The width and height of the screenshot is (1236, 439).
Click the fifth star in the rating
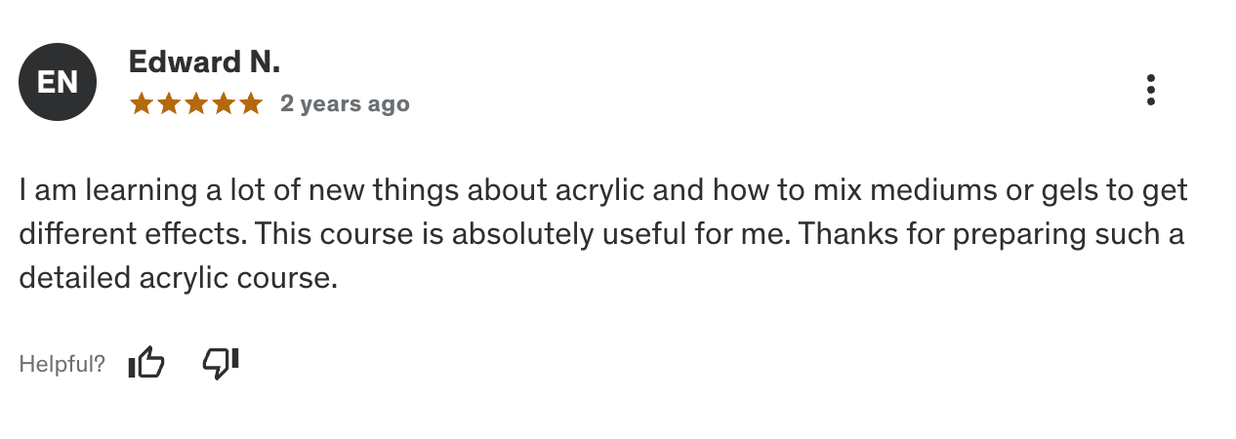251,103
